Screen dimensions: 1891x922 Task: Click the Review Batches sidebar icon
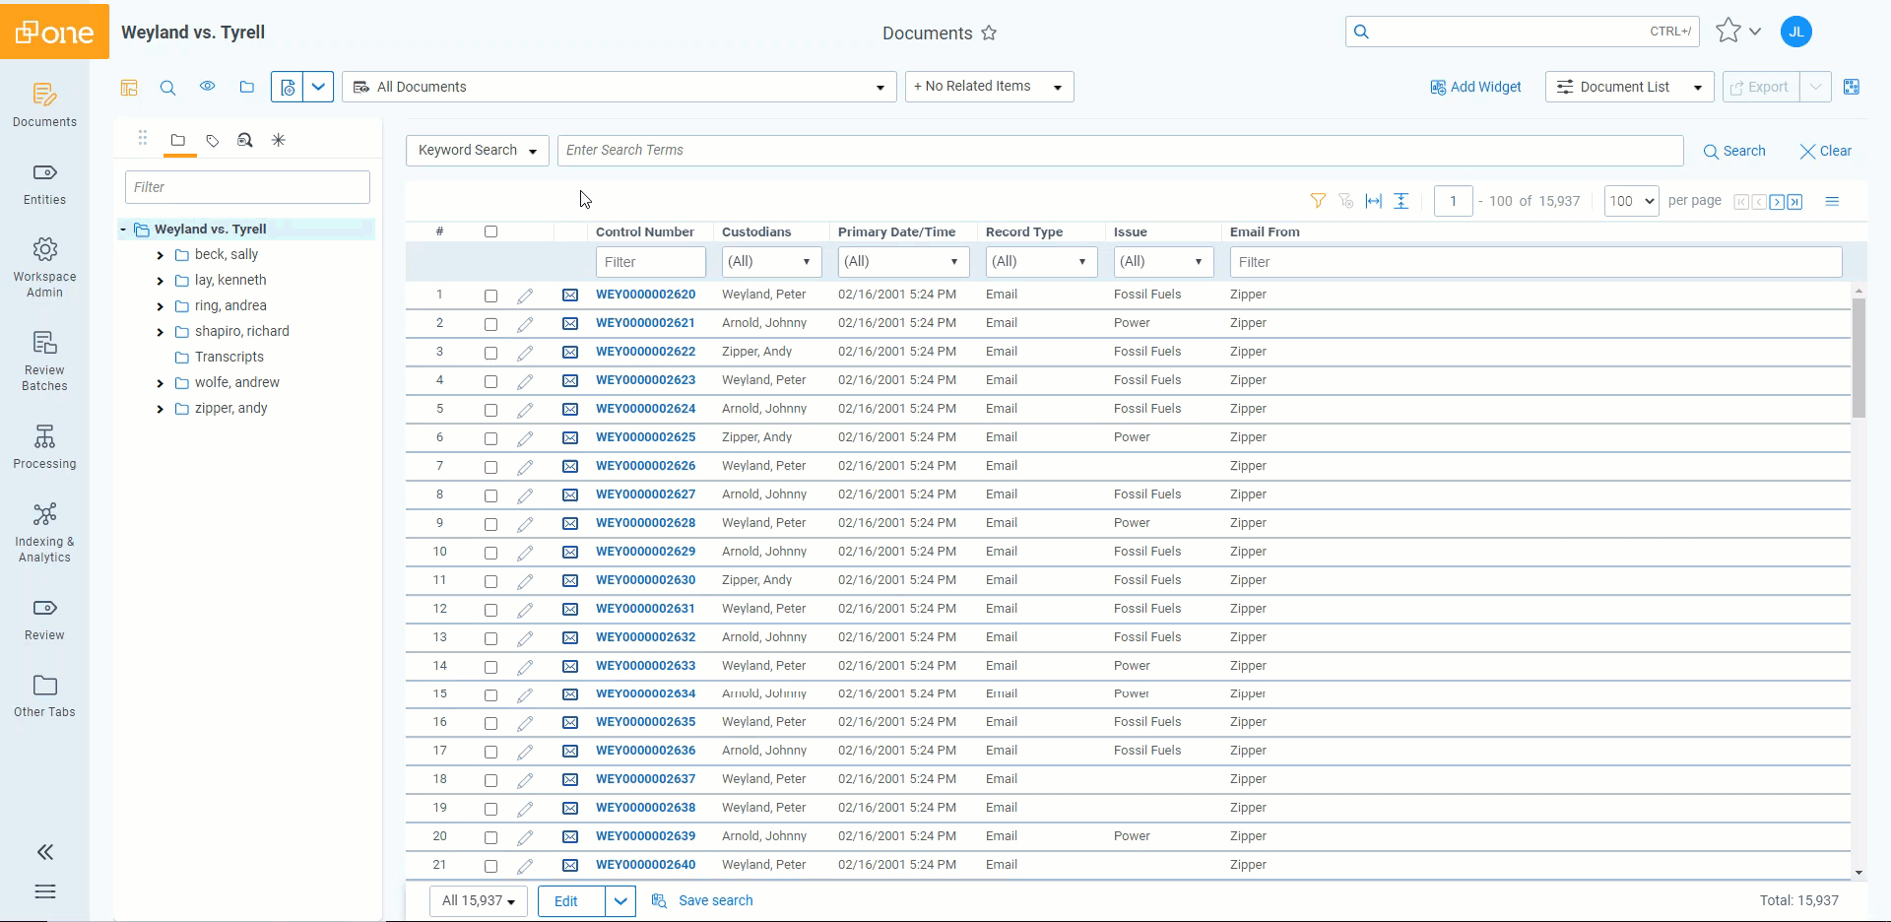click(44, 361)
